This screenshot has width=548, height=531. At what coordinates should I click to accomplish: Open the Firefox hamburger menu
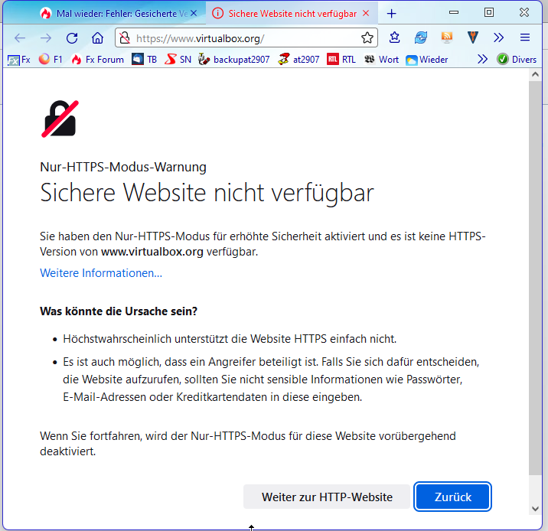pyautogui.click(x=524, y=37)
